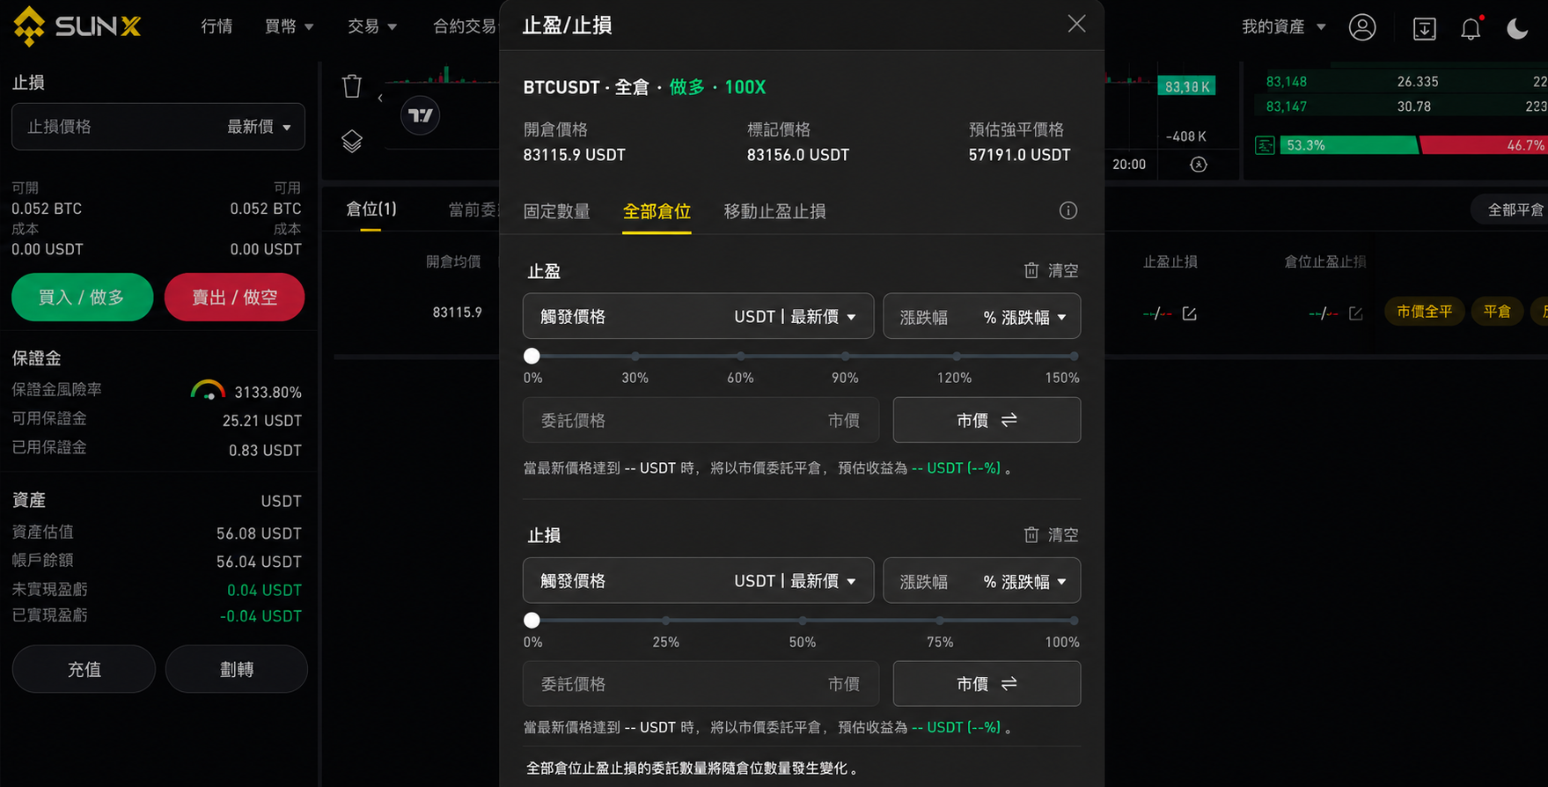Open the 交易 dropdown menu
The height and width of the screenshot is (787, 1548).
pyautogui.click(x=371, y=26)
